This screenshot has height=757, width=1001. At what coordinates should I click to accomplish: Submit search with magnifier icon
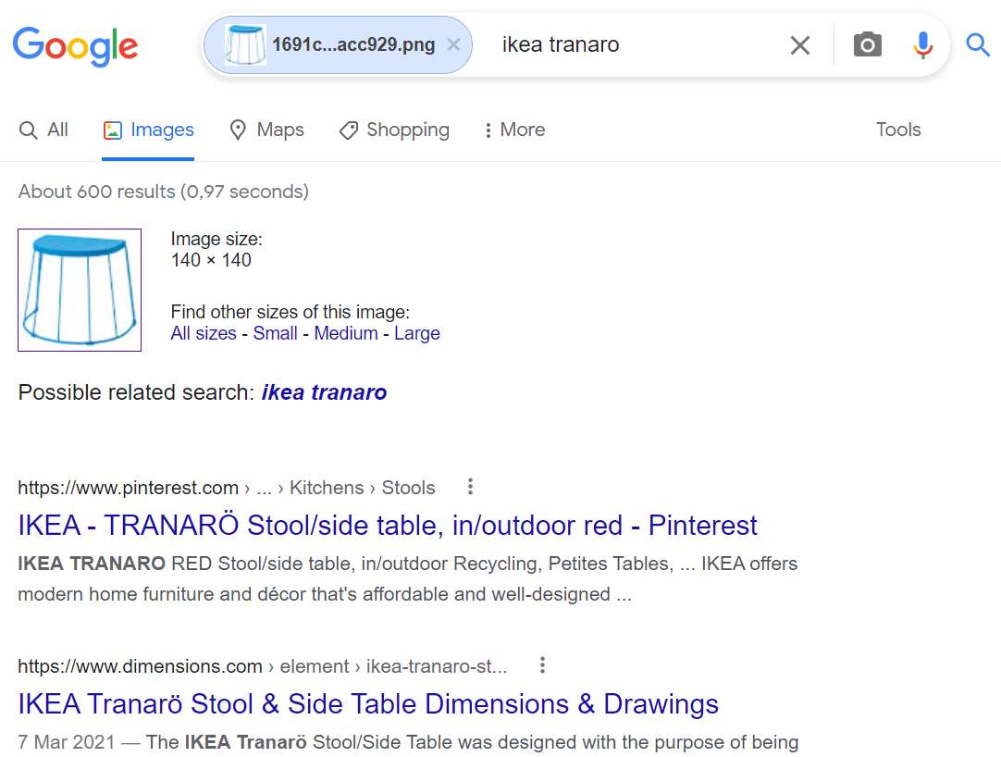point(977,44)
